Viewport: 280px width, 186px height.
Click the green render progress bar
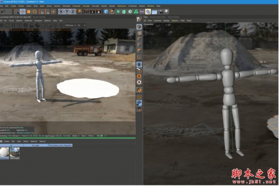pyautogui.click(x=68, y=138)
